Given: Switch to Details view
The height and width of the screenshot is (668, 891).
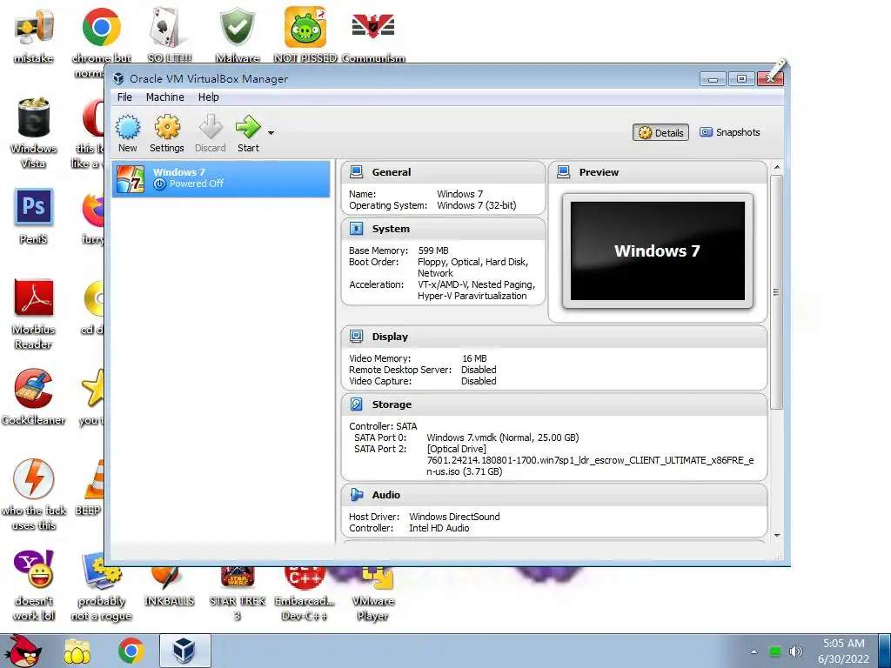Looking at the screenshot, I should 661,132.
